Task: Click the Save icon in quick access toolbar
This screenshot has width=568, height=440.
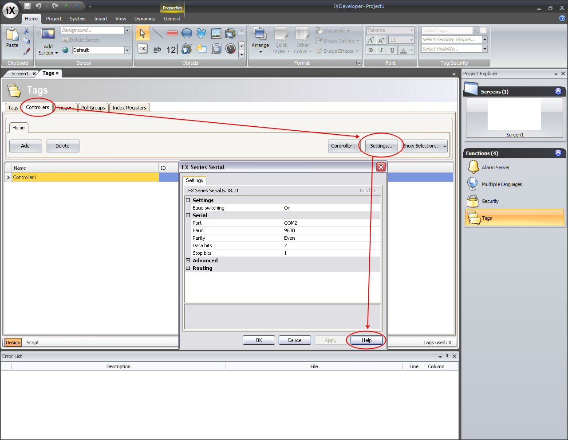Action: point(28,6)
